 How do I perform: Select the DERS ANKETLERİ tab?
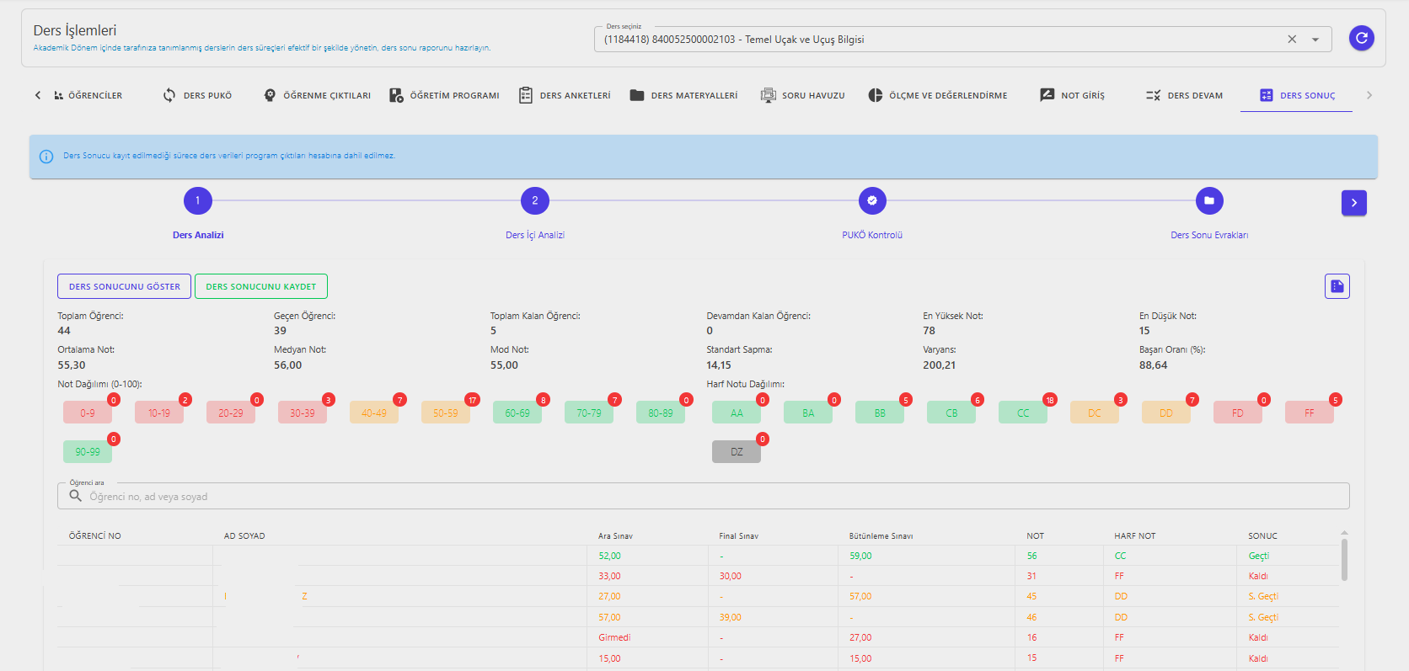click(x=565, y=95)
